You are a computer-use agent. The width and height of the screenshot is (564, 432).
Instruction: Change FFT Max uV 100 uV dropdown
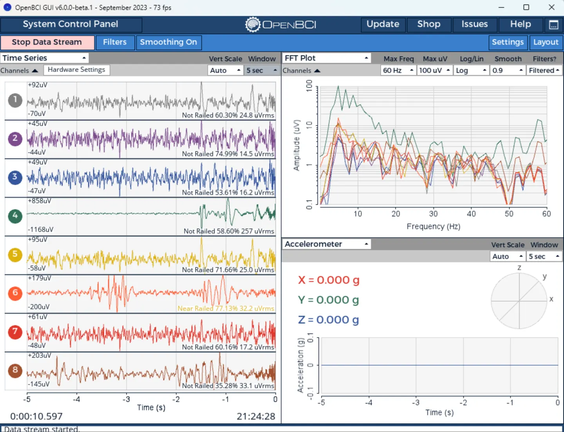click(x=434, y=70)
